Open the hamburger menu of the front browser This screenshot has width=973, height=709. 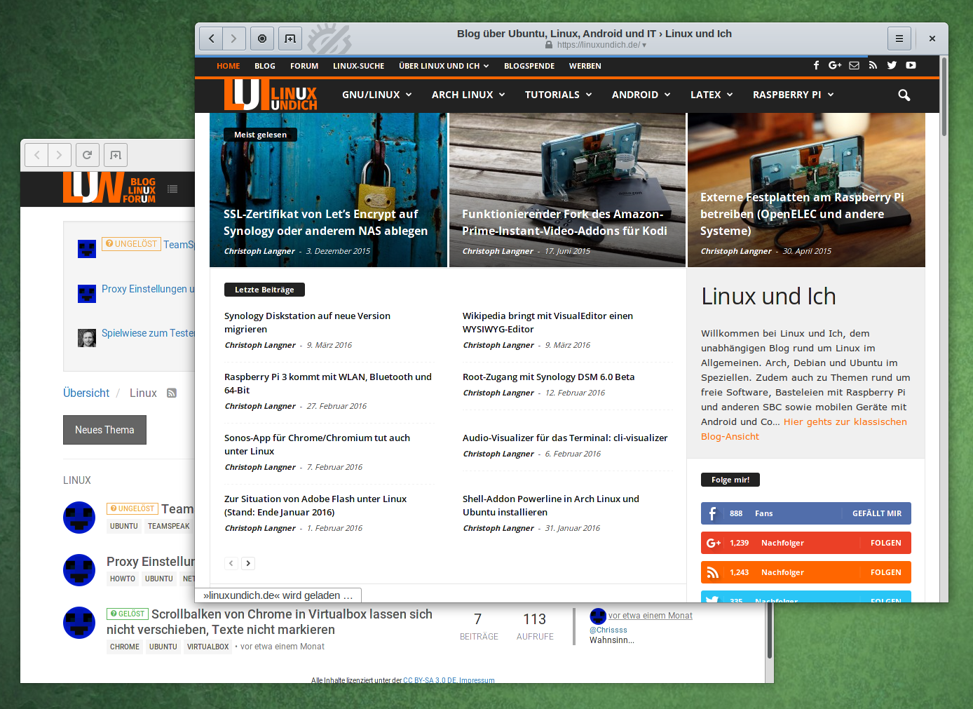pos(899,39)
